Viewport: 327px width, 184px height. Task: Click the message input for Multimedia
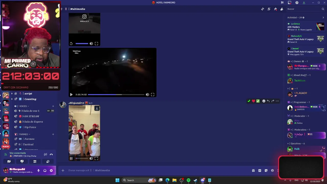click(x=158, y=170)
